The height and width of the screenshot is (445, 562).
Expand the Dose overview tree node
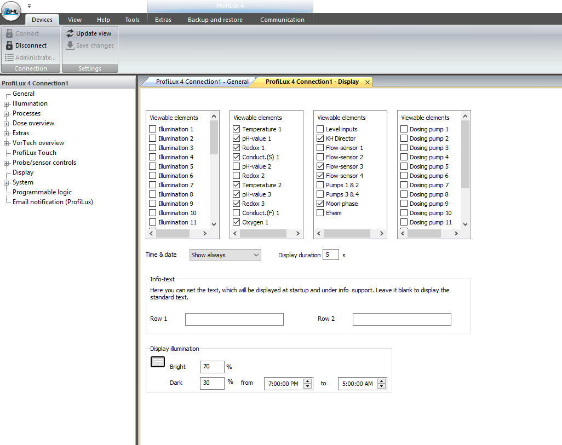[x=6, y=124]
